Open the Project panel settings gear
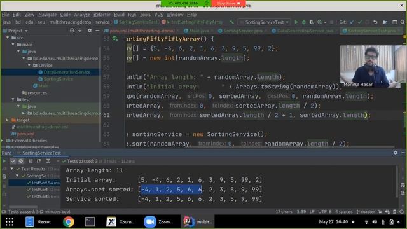Image resolution: width=407 pixels, height=229 pixels. pos(90,31)
